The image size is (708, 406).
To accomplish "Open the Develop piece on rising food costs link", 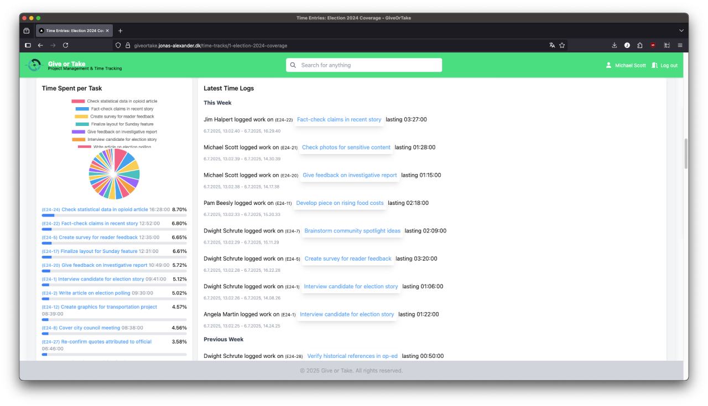I will [340, 203].
